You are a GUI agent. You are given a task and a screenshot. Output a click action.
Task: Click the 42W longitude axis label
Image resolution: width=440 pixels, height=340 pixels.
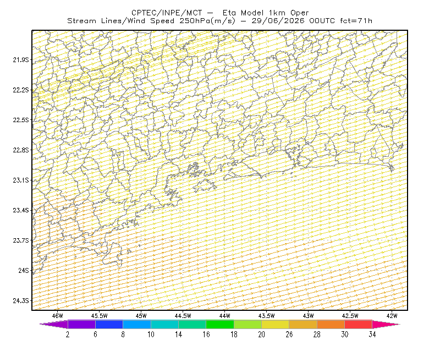click(x=392, y=316)
